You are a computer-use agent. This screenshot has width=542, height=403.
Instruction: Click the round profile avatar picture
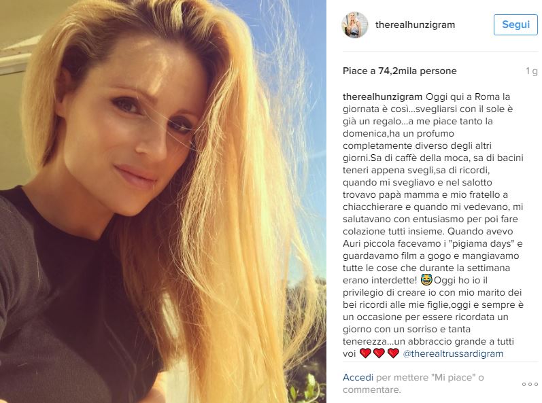click(x=355, y=25)
